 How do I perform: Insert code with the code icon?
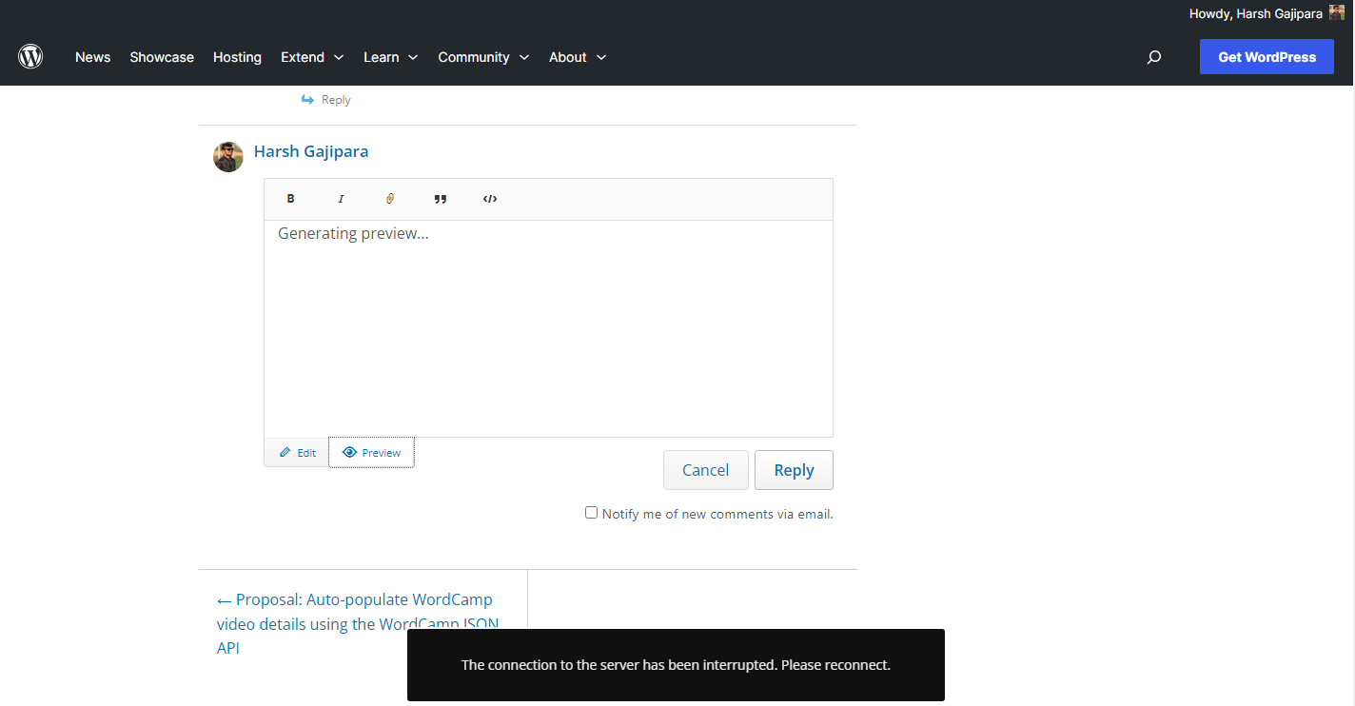(x=490, y=199)
